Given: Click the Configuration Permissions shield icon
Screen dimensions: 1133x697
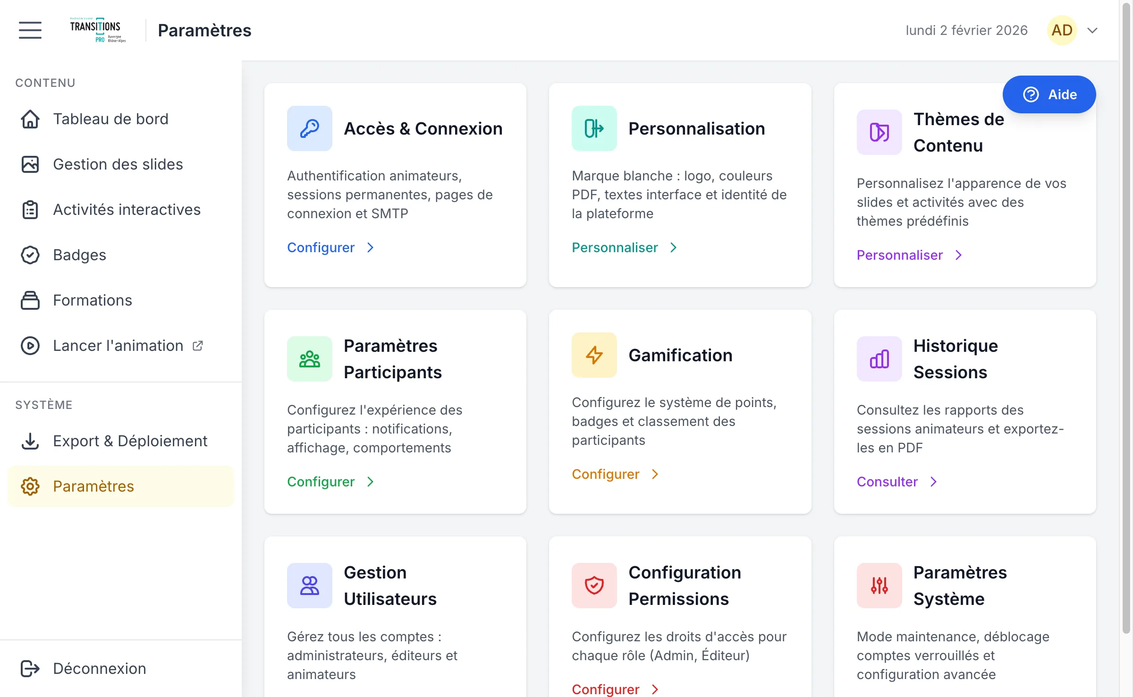Looking at the screenshot, I should click(594, 586).
